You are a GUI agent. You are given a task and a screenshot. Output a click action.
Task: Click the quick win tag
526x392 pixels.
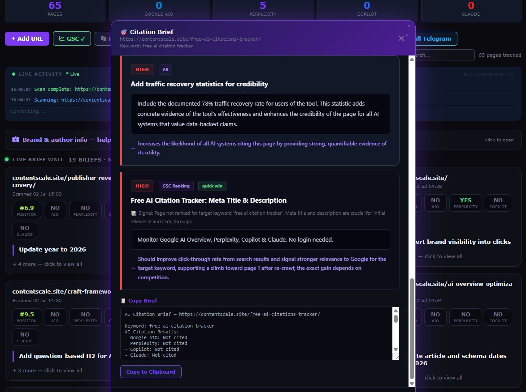coord(213,186)
